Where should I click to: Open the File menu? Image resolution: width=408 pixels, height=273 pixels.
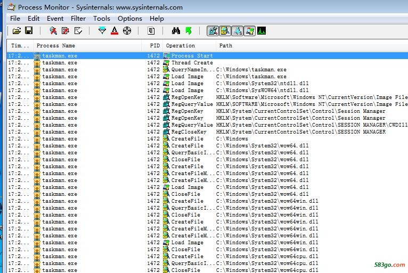(x=15, y=19)
